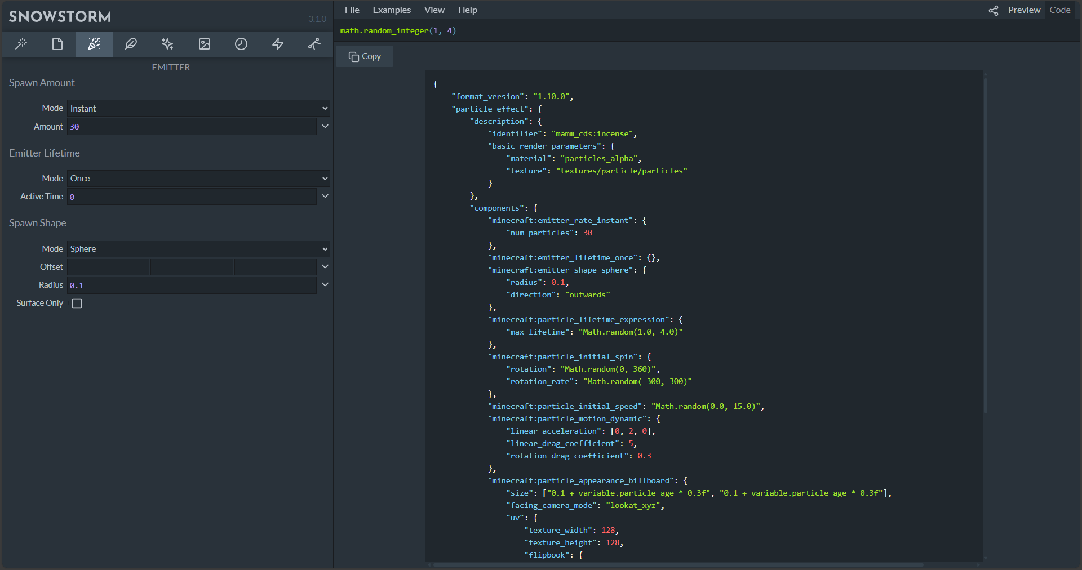1082x570 pixels.
Task: Click the math.random_integer expression bar
Action: click(707, 30)
